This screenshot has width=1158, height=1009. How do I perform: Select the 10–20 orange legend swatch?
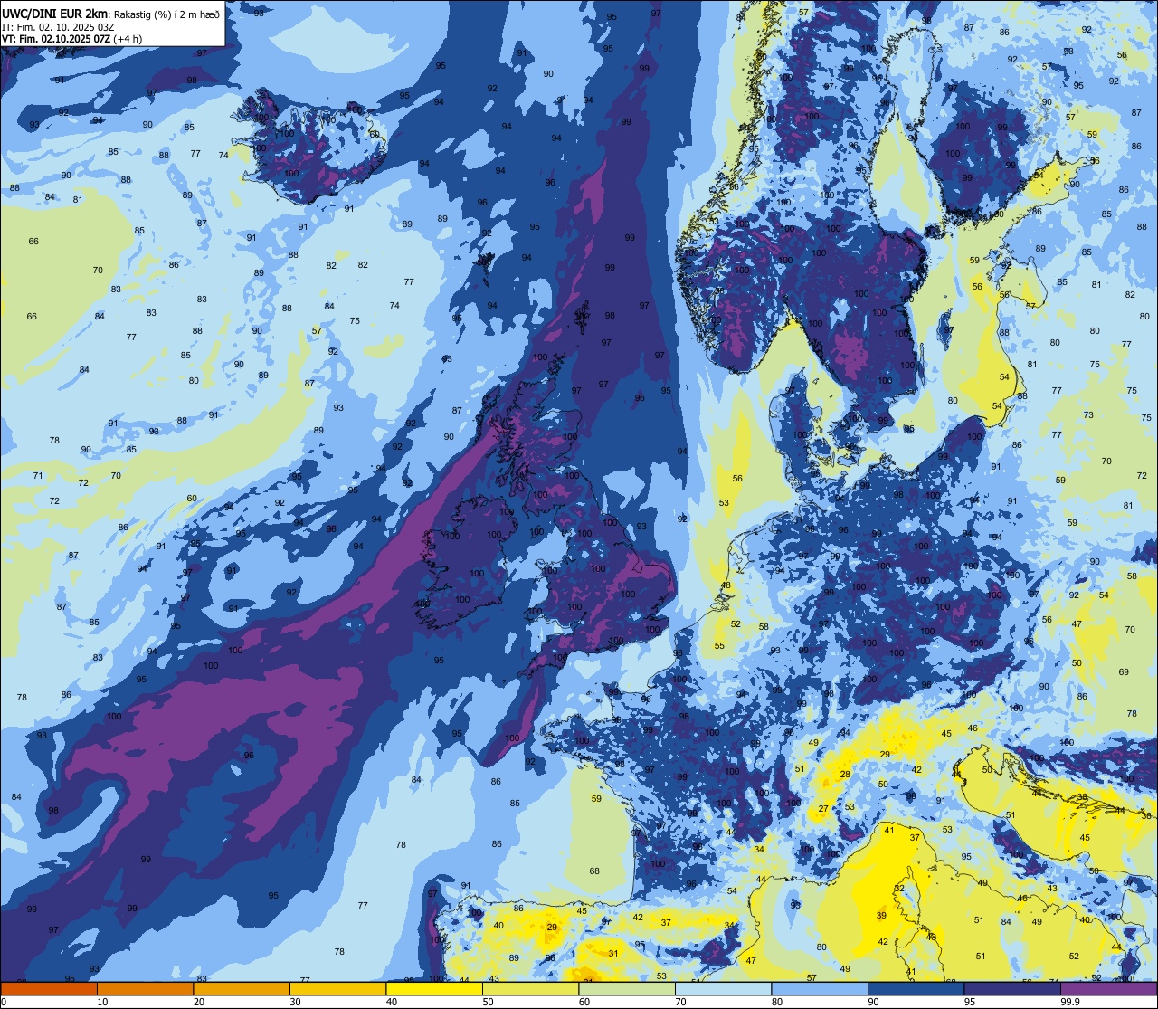(x=145, y=988)
